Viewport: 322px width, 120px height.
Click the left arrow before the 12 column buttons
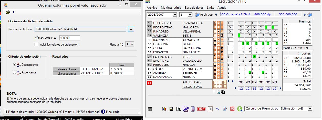(x=235, y=88)
